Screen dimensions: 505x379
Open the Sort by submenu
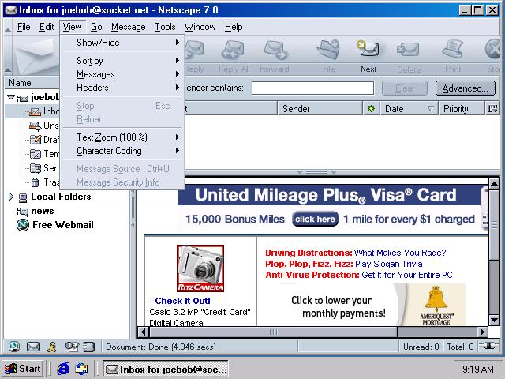coord(122,61)
